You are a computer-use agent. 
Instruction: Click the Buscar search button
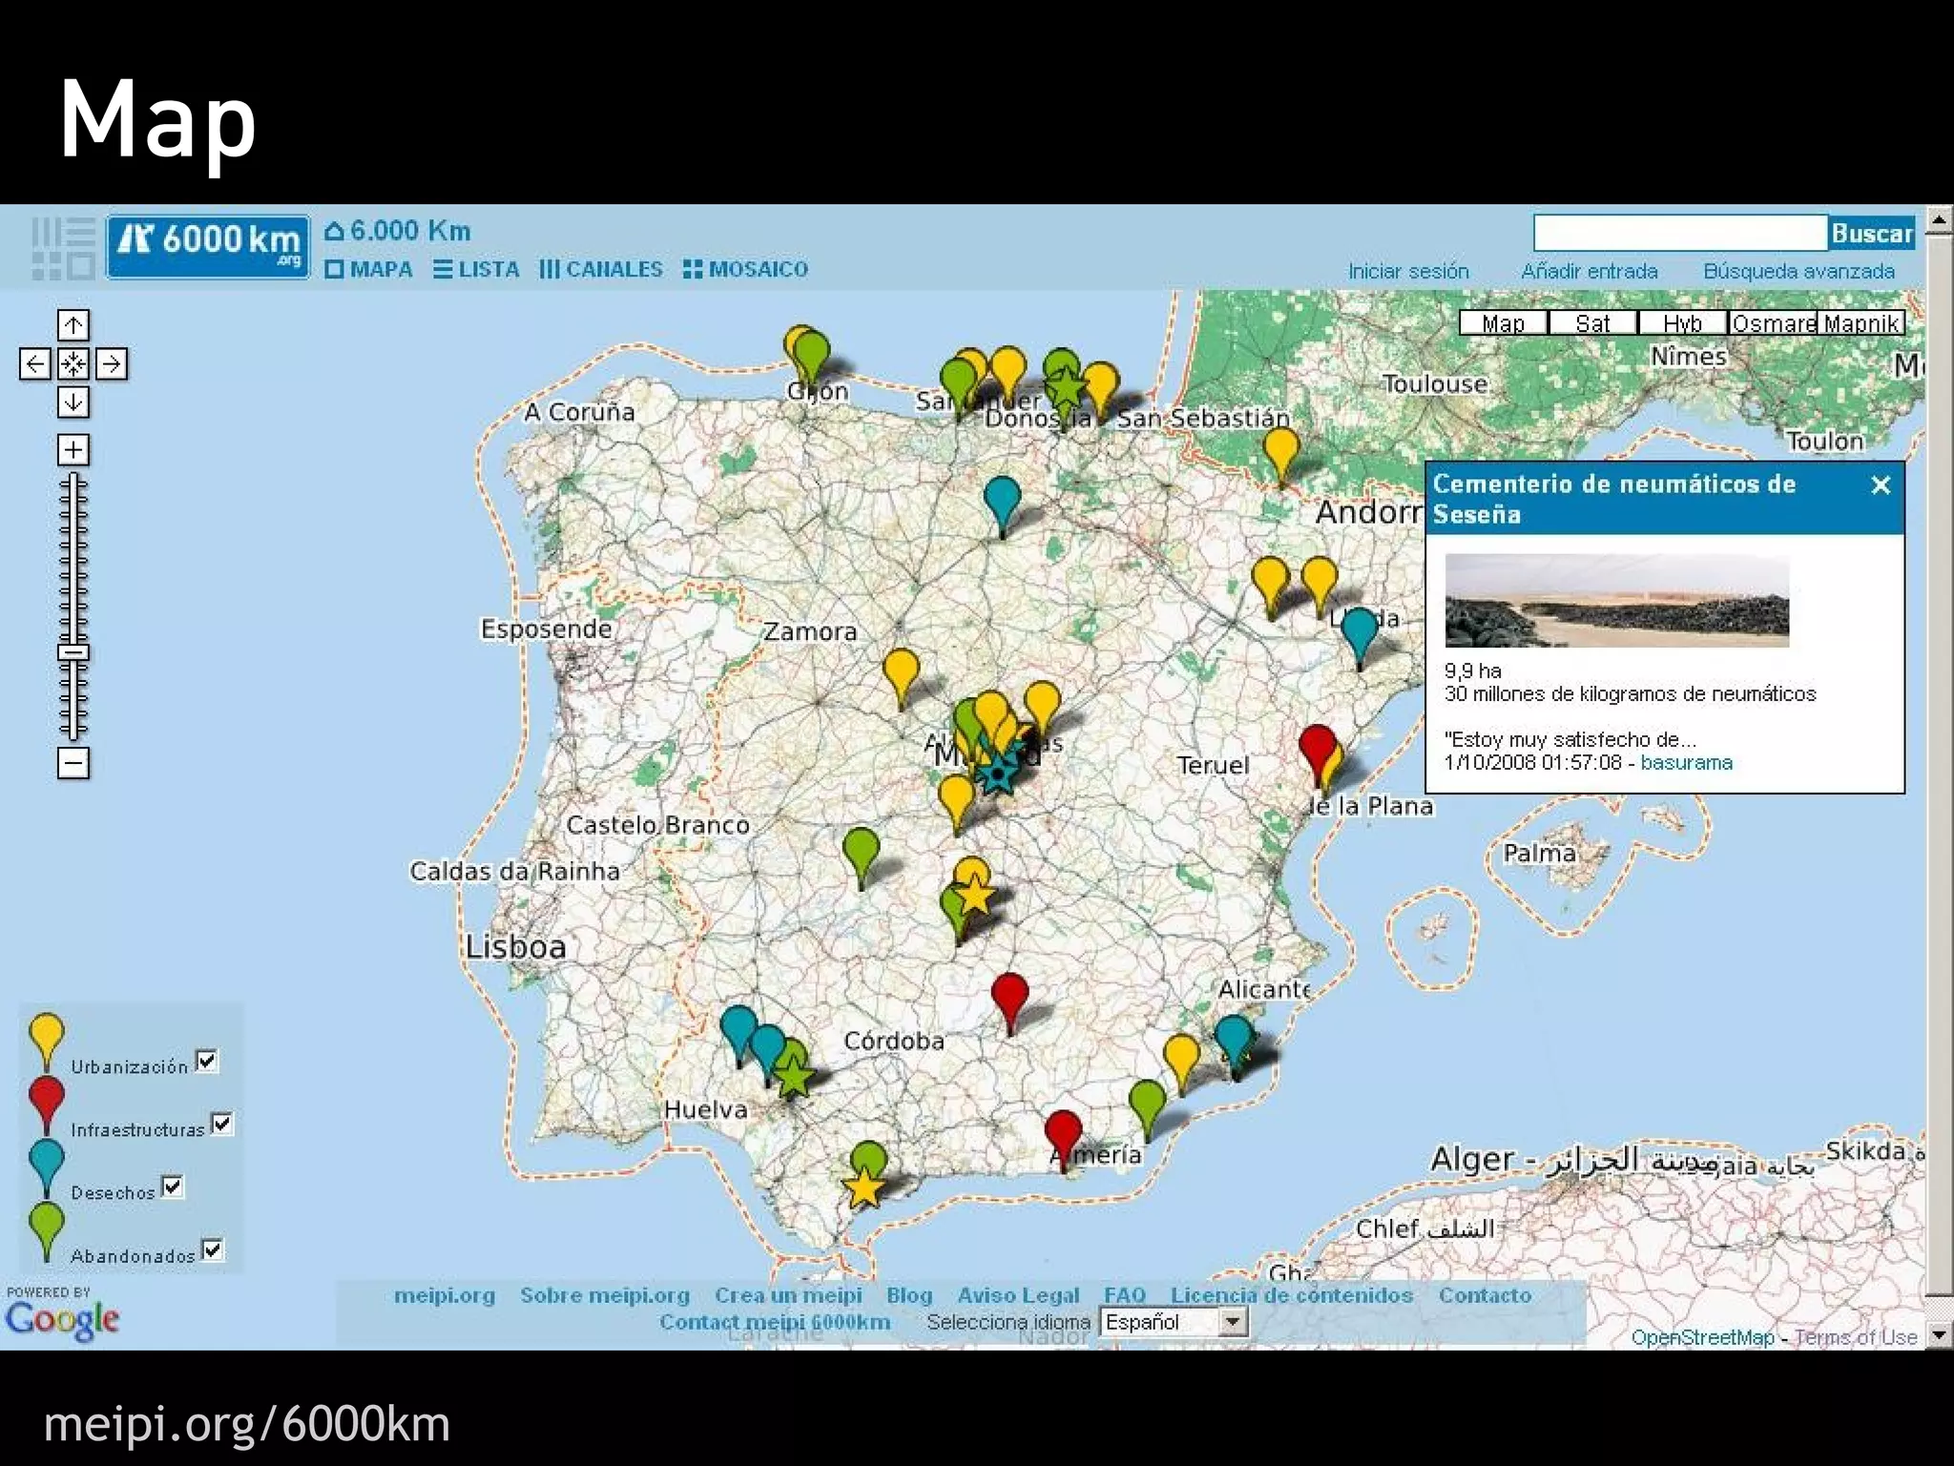click(1871, 234)
